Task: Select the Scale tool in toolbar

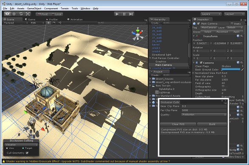Action: pos(28,14)
